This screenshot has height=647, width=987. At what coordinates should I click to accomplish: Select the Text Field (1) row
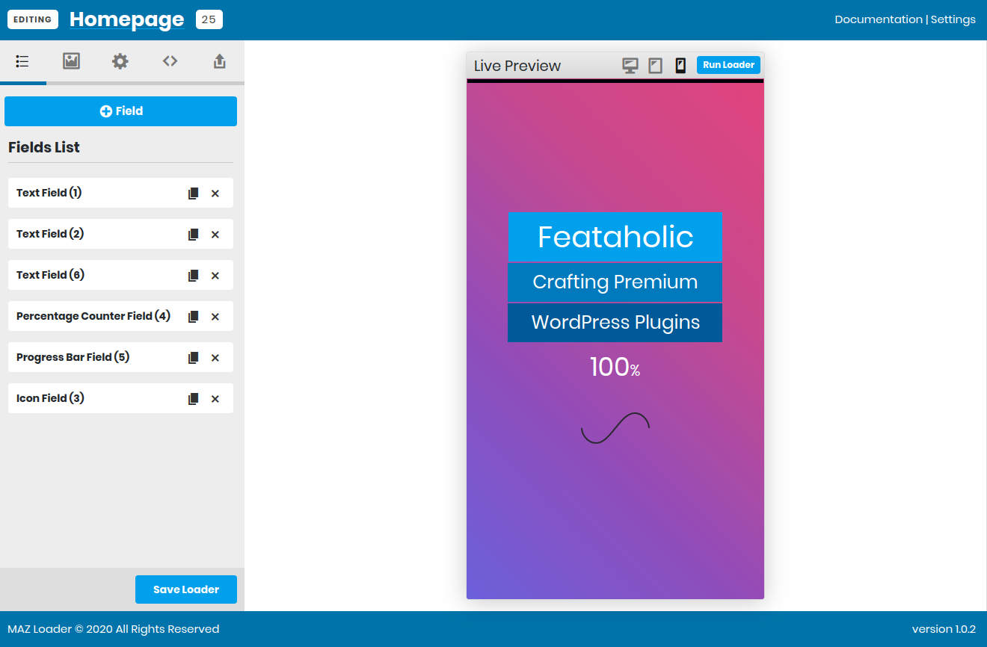point(120,193)
